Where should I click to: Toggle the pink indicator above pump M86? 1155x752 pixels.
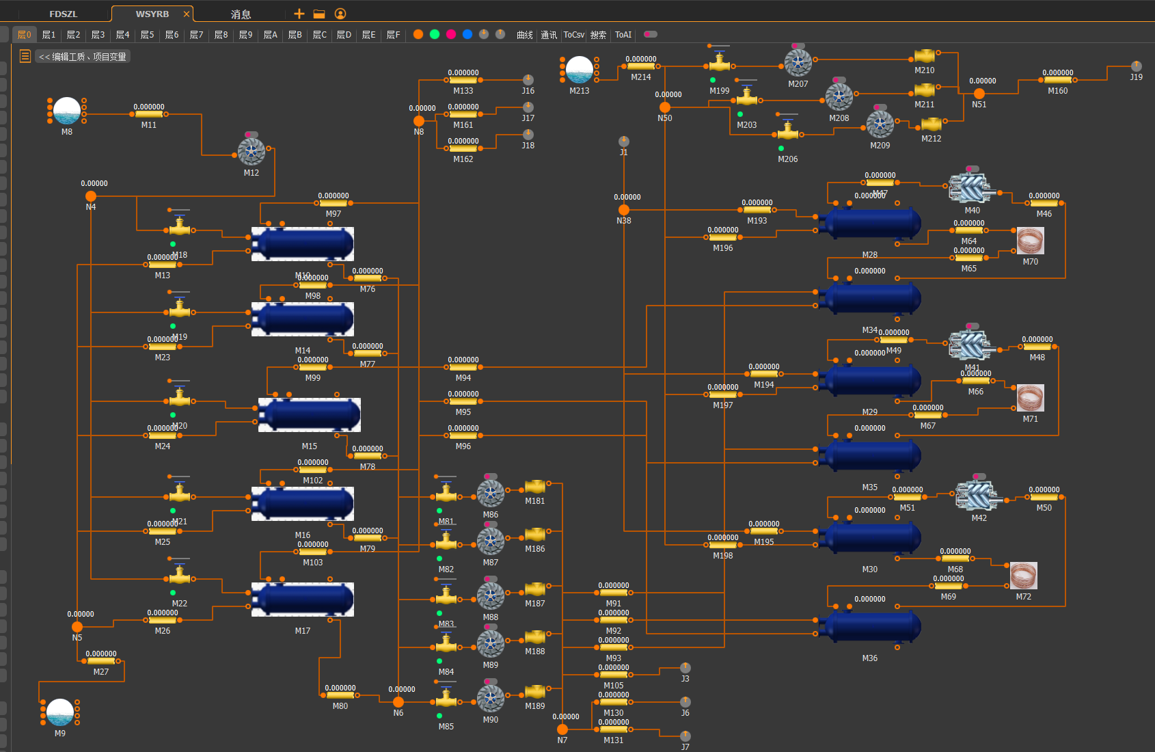(x=491, y=476)
